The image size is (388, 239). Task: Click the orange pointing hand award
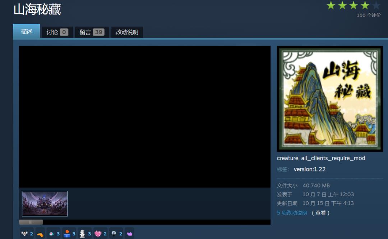point(40,234)
